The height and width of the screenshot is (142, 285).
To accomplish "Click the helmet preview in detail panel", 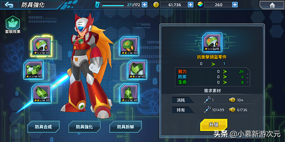I will click(x=212, y=43).
